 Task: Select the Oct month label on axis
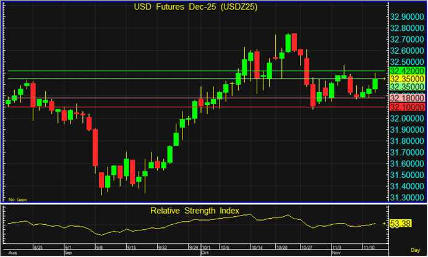205,253
